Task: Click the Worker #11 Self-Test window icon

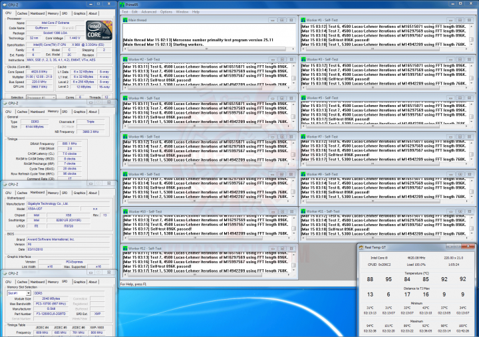Action: click(x=303, y=211)
